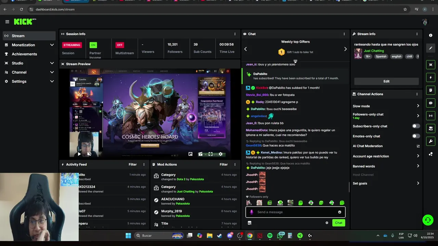Click the info icon in right sidebar

click(x=430, y=36)
